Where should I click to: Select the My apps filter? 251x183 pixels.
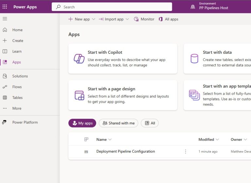click(x=82, y=123)
